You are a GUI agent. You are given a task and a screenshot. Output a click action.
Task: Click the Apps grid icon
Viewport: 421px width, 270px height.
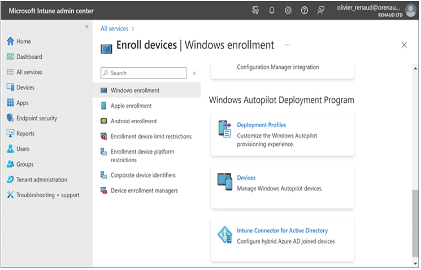(x=10, y=103)
